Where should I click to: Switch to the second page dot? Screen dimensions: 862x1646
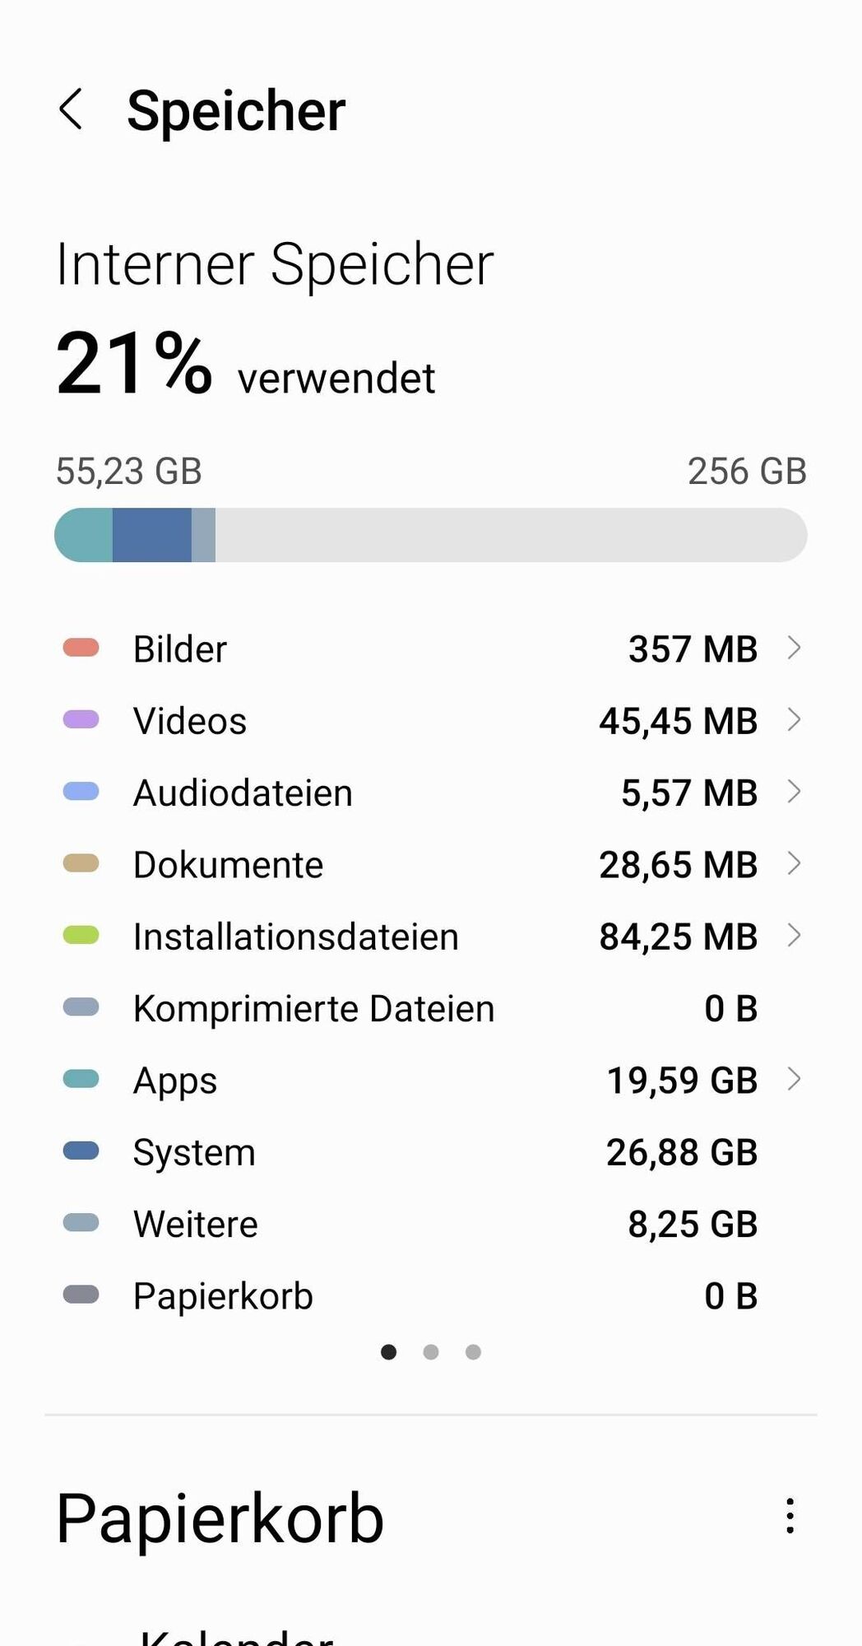431,1352
